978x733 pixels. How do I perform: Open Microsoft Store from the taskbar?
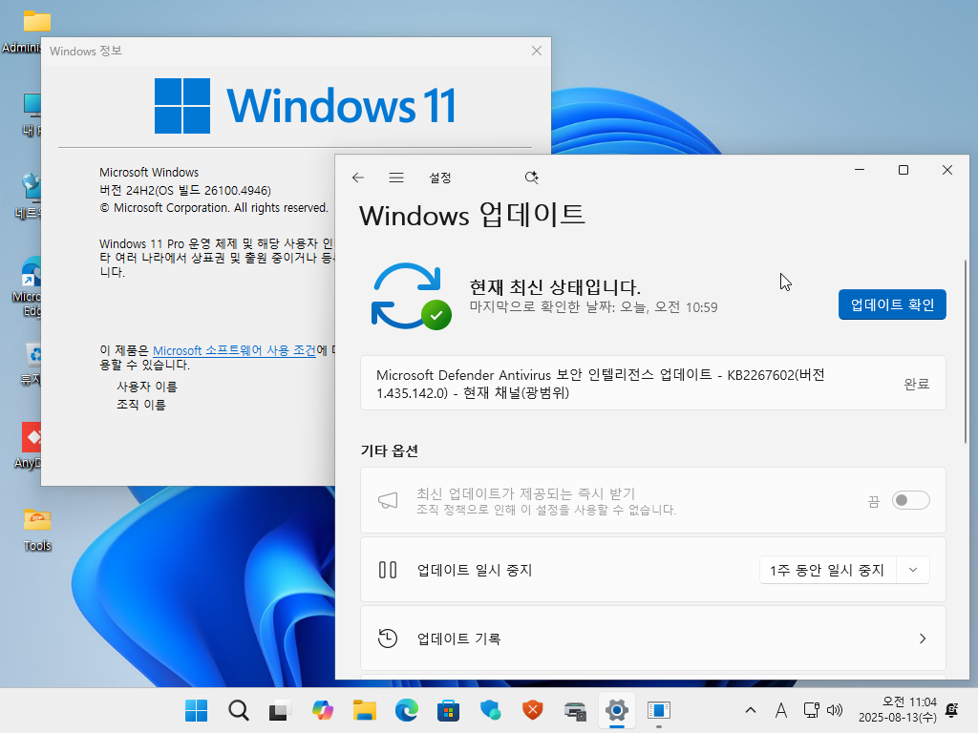[x=449, y=710]
